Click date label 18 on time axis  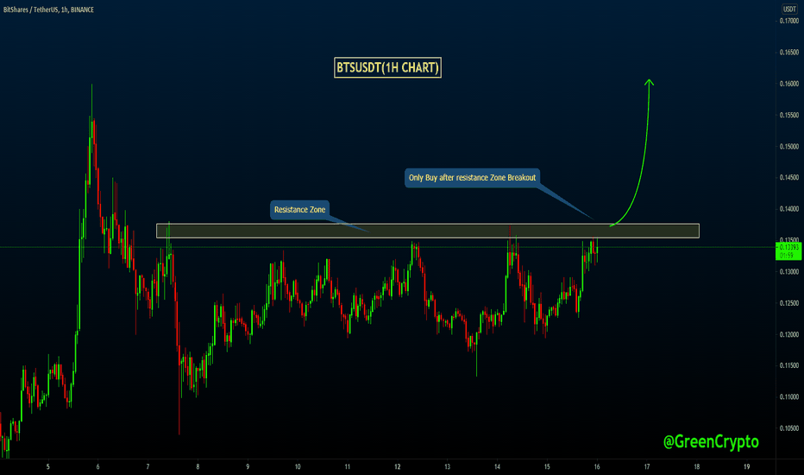click(x=697, y=466)
